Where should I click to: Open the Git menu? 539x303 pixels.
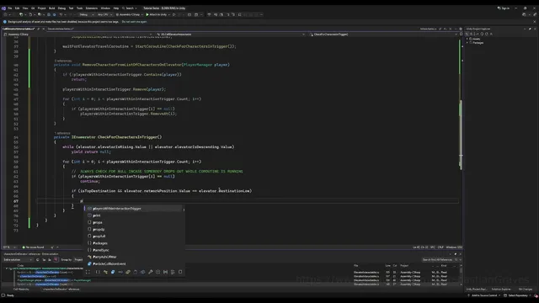tap(33, 8)
